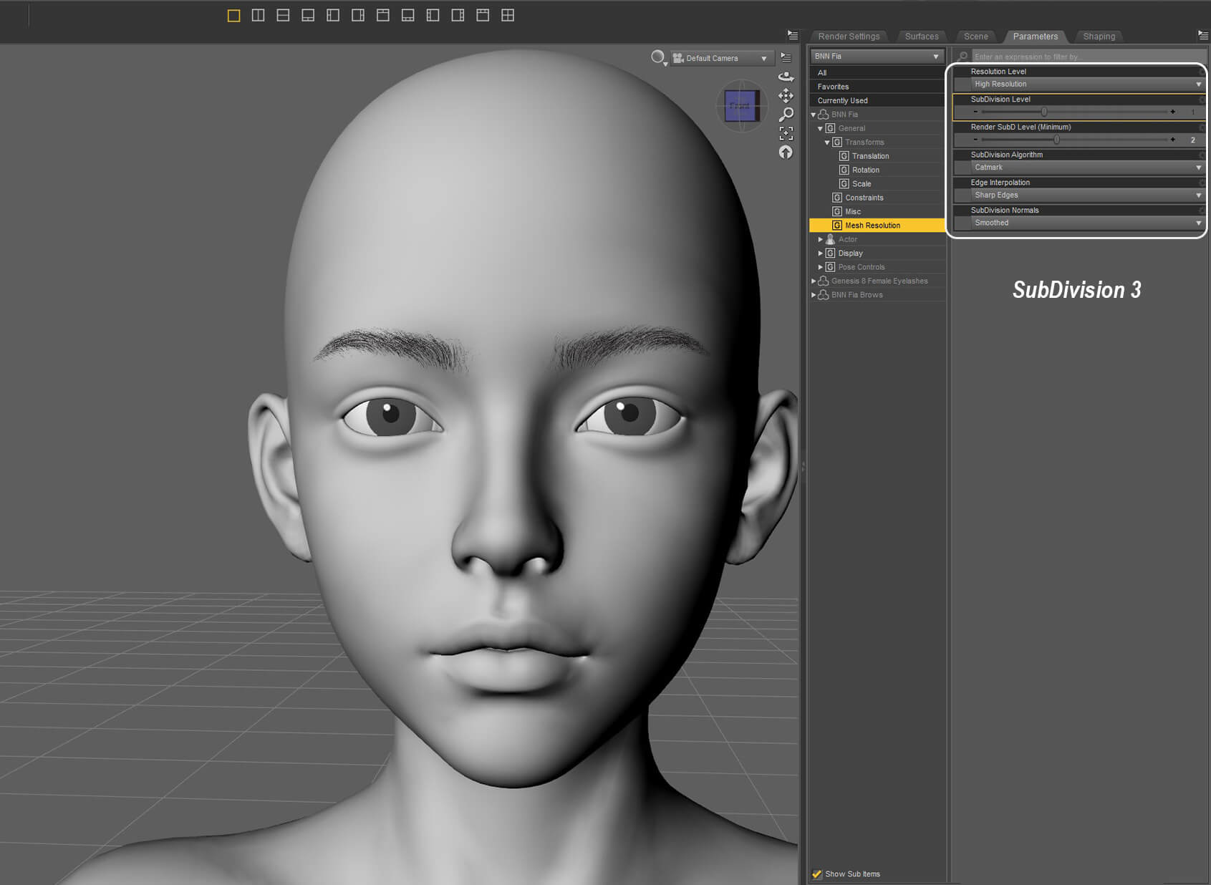The width and height of the screenshot is (1211, 885).
Task: Choose the top-bottom stacked two-pane layout icon
Action: pos(283,16)
